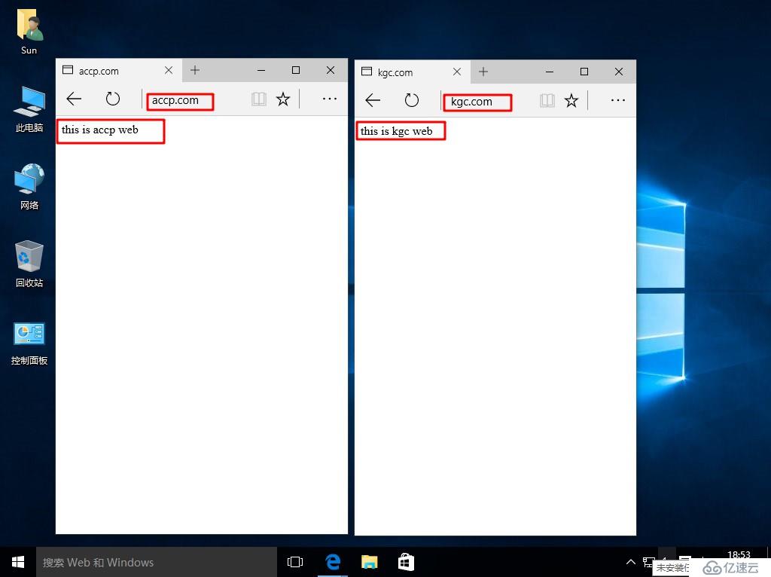This screenshot has height=577, width=771.
Task: Click the 搜索 Web 和 Windows search box
Action: 157,562
